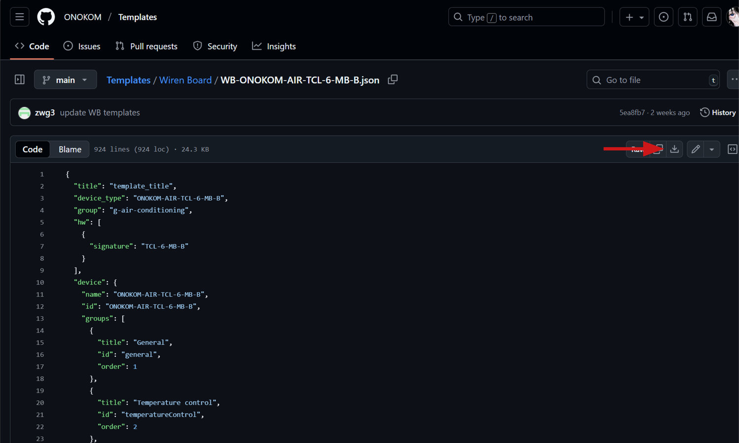Go to the GitHub homepage logo
Viewport: 739px width, 443px height.
46,17
